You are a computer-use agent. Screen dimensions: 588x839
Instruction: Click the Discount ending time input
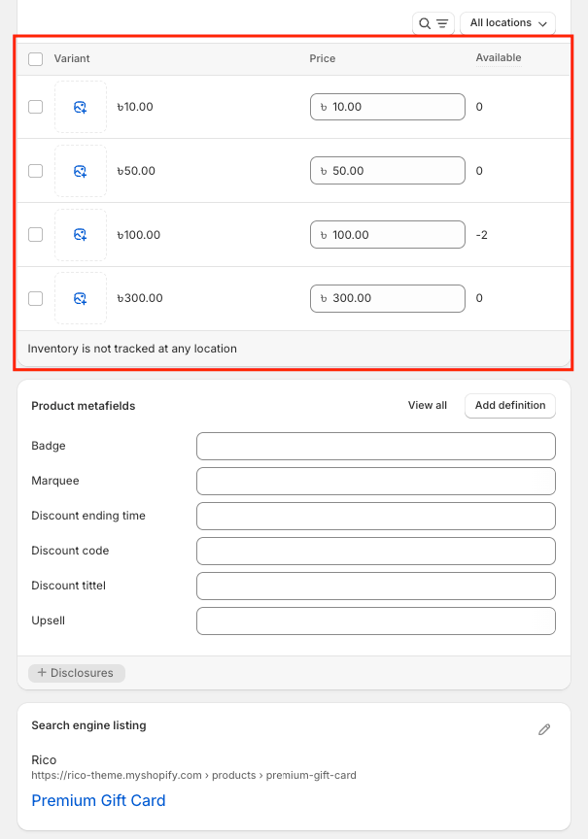pyautogui.click(x=376, y=516)
